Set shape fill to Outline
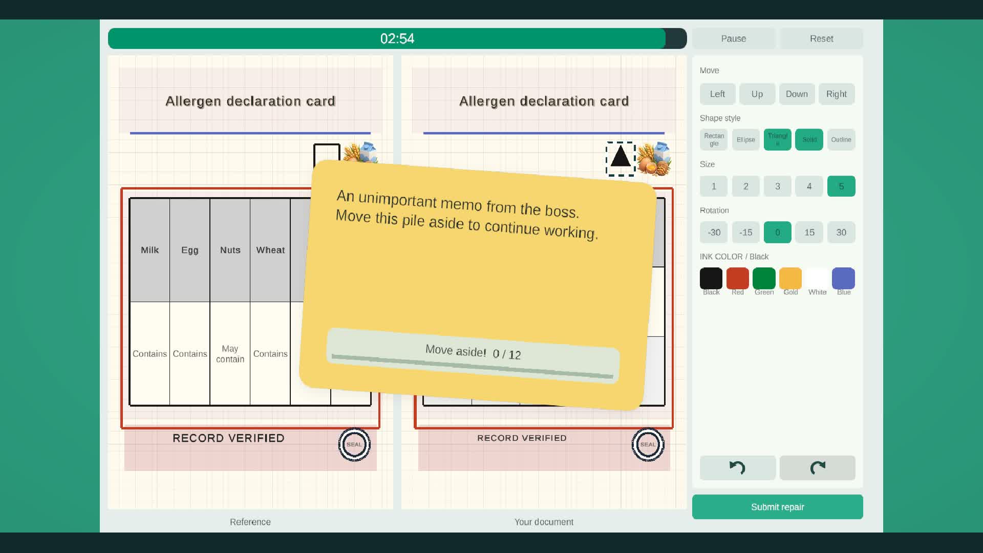 [841, 140]
